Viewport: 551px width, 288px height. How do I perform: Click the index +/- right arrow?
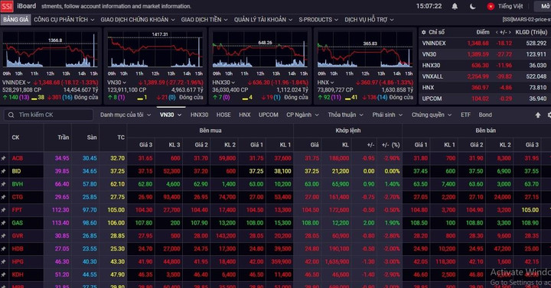pos(510,32)
